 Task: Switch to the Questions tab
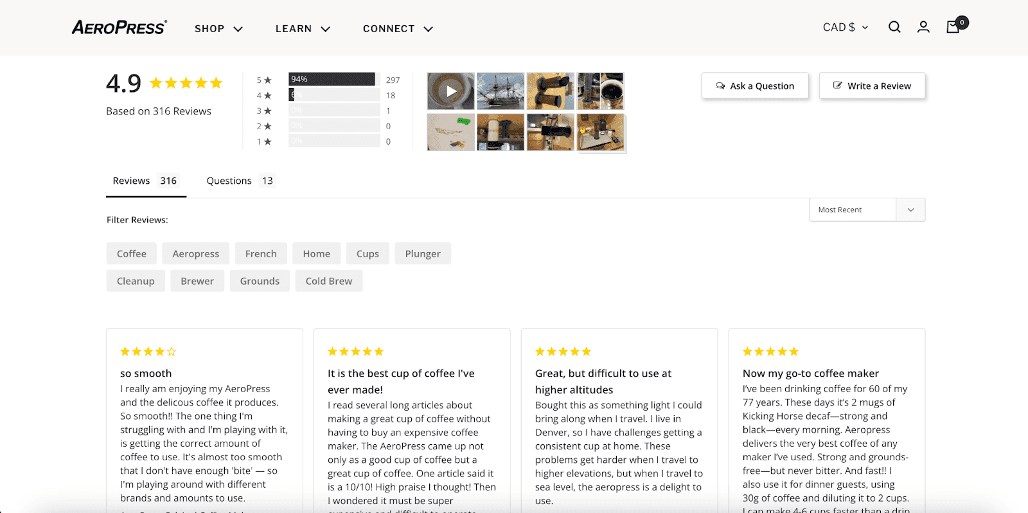click(240, 181)
